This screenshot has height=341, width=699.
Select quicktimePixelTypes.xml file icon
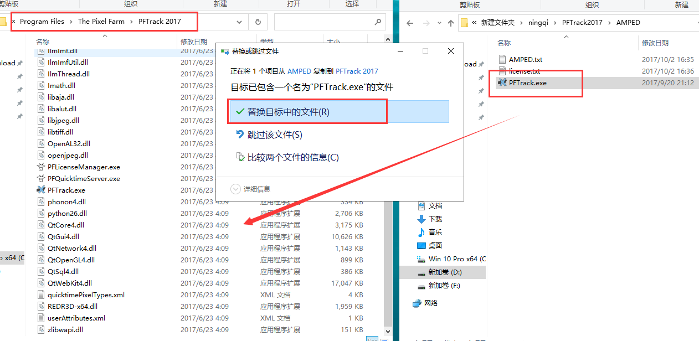pos(41,295)
